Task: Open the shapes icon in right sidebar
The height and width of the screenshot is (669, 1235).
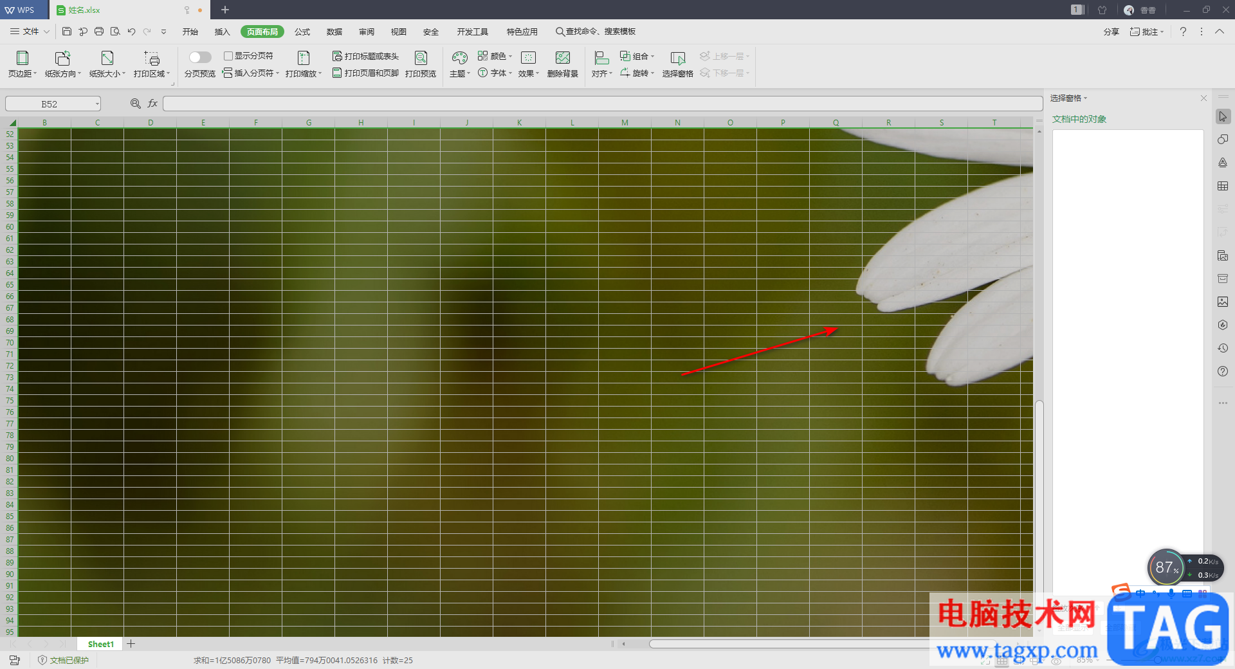Action: [1223, 140]
